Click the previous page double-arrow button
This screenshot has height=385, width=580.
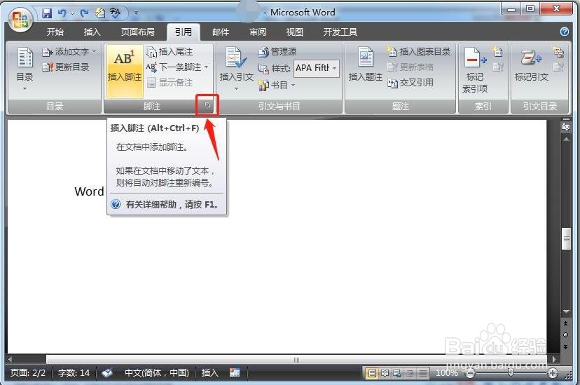click(565, 323)
